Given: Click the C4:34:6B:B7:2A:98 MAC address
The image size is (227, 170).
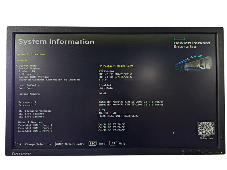Looking at the screenshot, I should pos(112,124).
